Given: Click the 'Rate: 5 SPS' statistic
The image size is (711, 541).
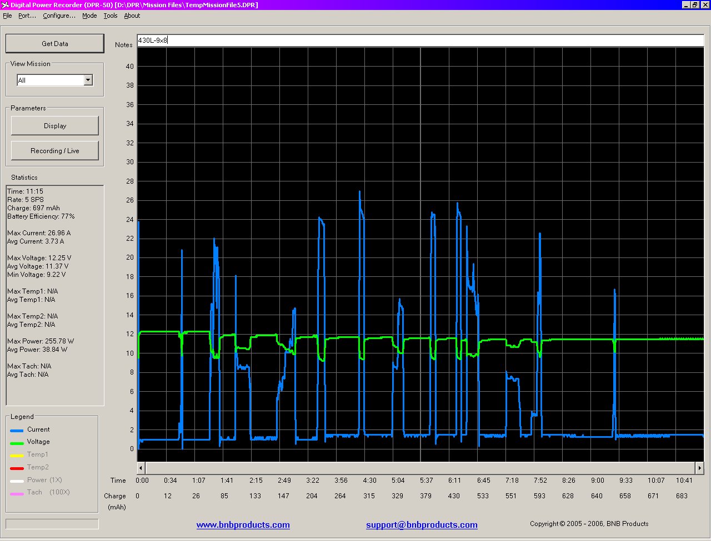Looking at the screenshot, I should click(26, 200).
